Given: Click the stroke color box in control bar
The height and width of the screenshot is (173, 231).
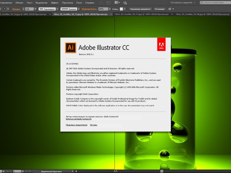Looking at the screenshot, I should pos(5,9).
